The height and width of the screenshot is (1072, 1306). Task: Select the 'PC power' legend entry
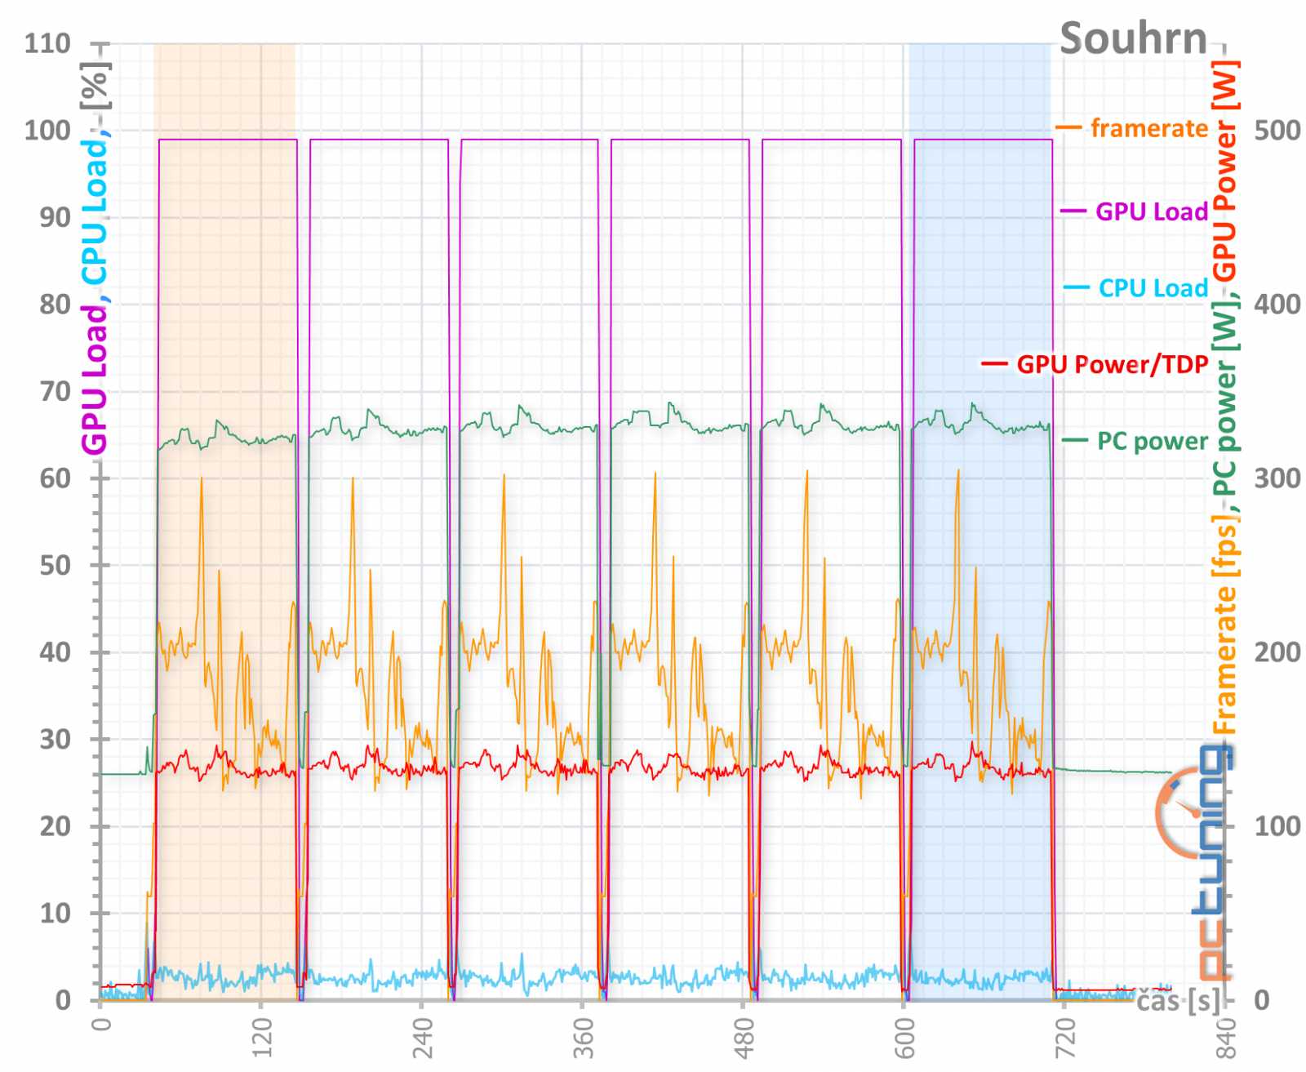click(x=1152, y=442)
